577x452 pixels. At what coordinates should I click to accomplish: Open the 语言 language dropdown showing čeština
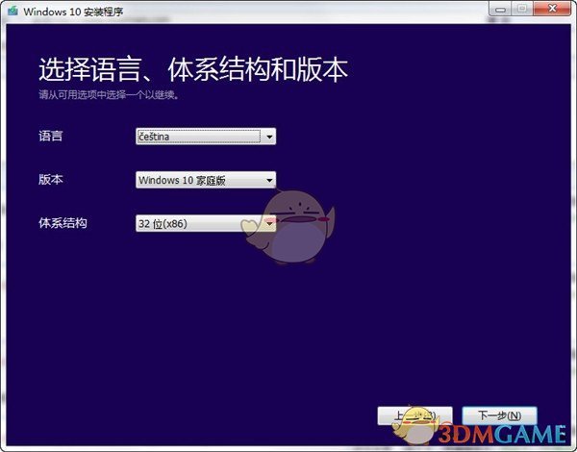[x=206, y=137]
